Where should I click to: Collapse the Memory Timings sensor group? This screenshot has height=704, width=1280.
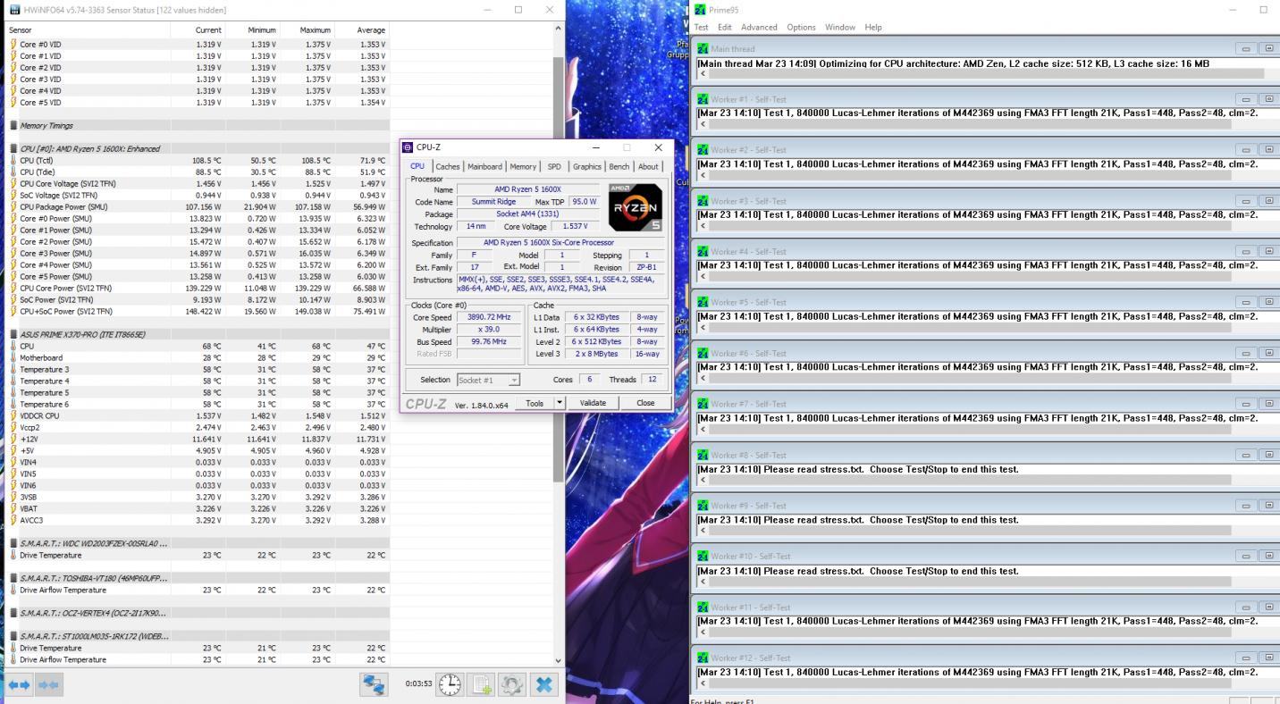pos(13,126)
